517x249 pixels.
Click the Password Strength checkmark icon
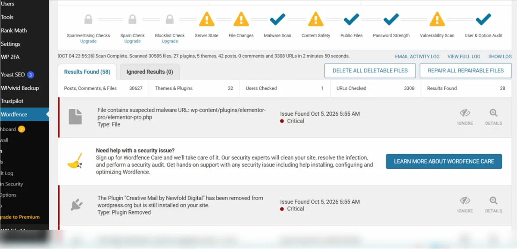391,19
